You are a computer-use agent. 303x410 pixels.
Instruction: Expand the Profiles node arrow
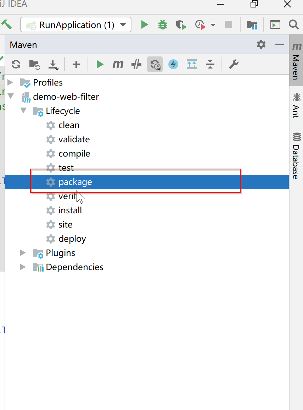10,82
